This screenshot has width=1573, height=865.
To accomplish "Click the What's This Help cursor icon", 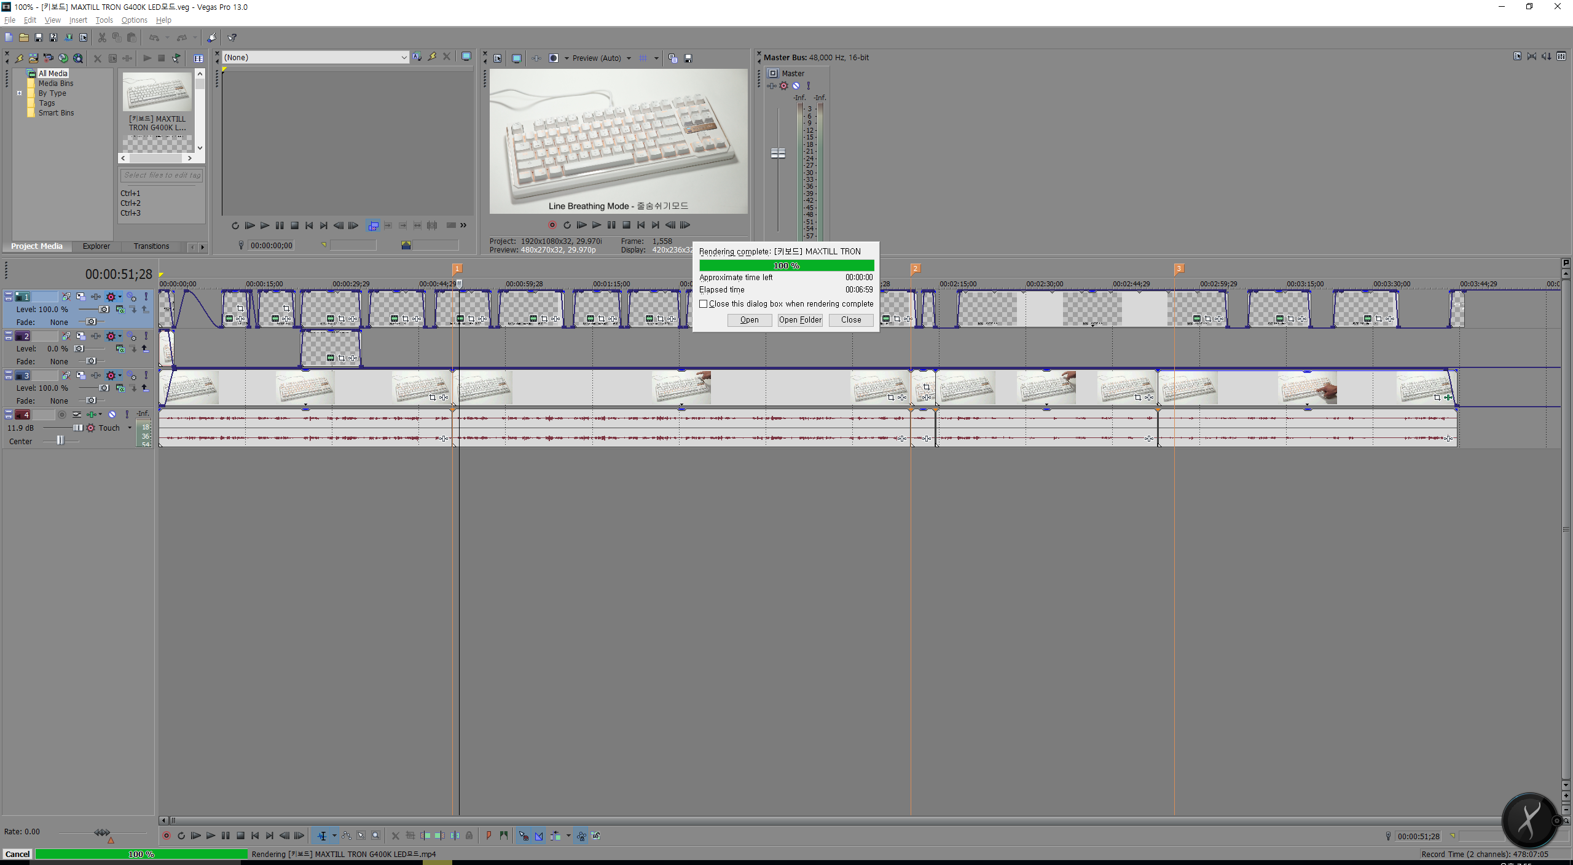I will [232, 37].
